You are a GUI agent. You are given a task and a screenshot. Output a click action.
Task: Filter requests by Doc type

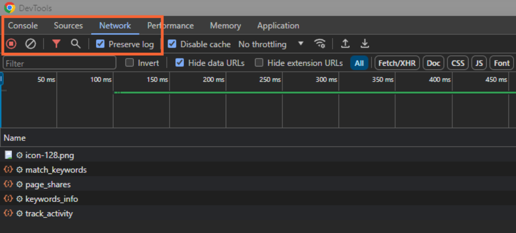[433, 63]
